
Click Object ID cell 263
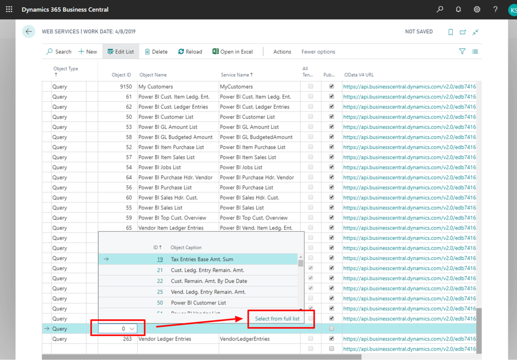(118, 339)
